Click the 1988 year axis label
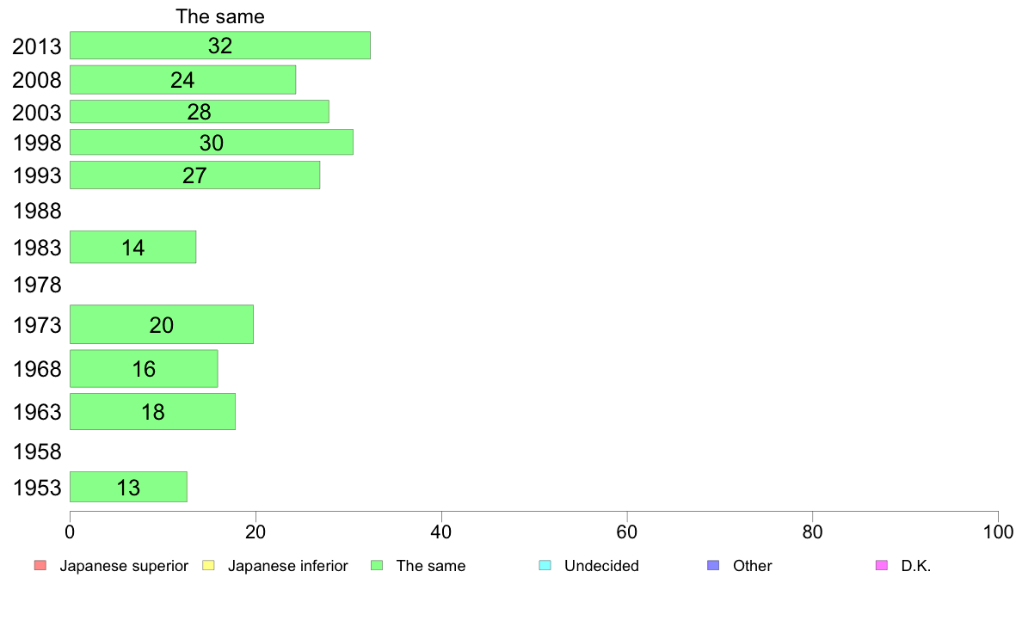The image size is (1022, 633). tap(37, 212)
